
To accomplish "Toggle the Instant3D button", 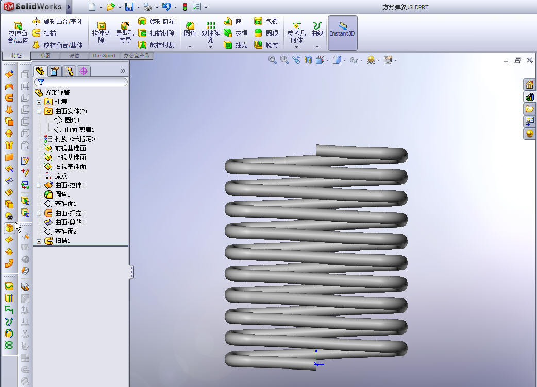I will (x=343, y=33).
